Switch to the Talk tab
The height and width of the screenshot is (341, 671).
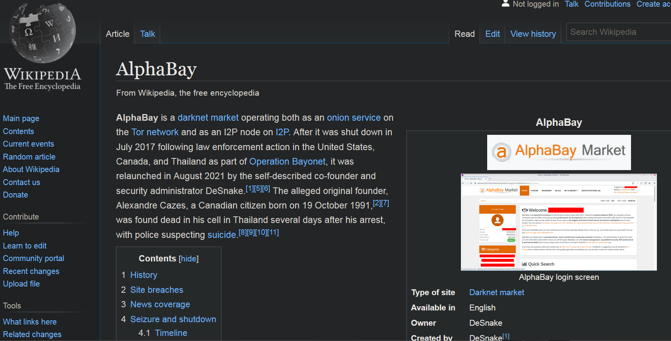click(x=147, y=34)
